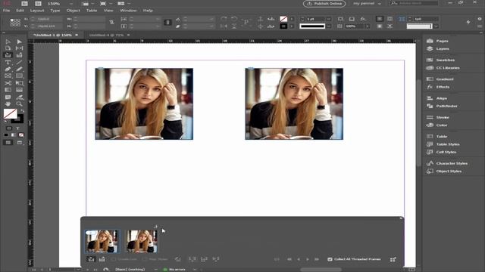485x272 pixels.
Task: Open the Character Styles panel
Action: [x=452, y=163]
